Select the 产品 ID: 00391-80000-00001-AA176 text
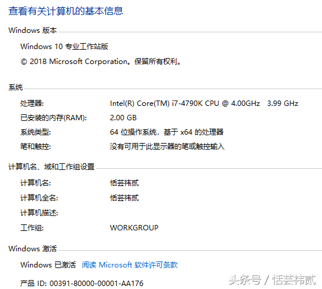The height and width of the screenshot is (289, 322). tap(82, 284)
